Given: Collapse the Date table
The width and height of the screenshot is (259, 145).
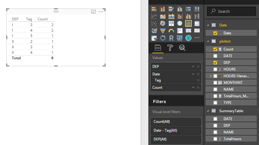Looking at the screenshot, I should (x=208, y=25).
